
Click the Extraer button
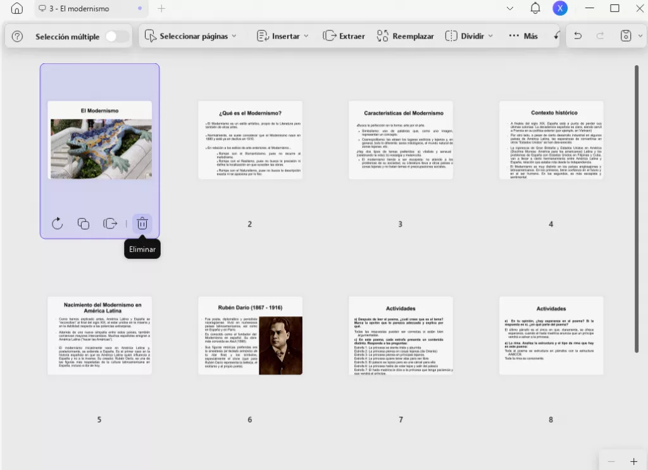point(344,36)
